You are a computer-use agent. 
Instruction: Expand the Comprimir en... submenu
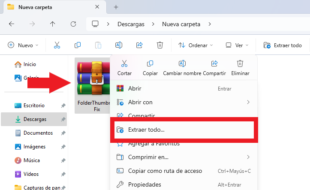(184, 157)
